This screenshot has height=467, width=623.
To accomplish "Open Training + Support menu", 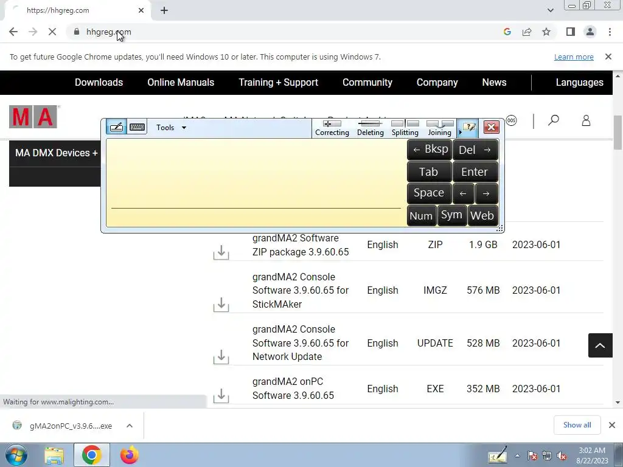I will [x=278, y=82].
